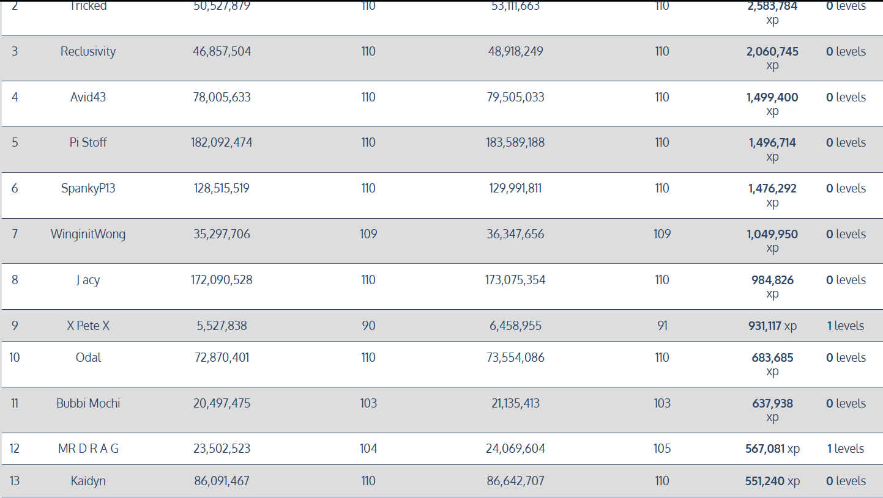Click the "1 levels" cell for MR D R A G
The image size is (883, 498).
point(846,449)
